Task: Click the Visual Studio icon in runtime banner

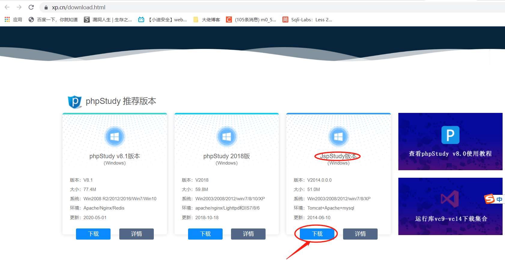Action: tap(450, 199)
